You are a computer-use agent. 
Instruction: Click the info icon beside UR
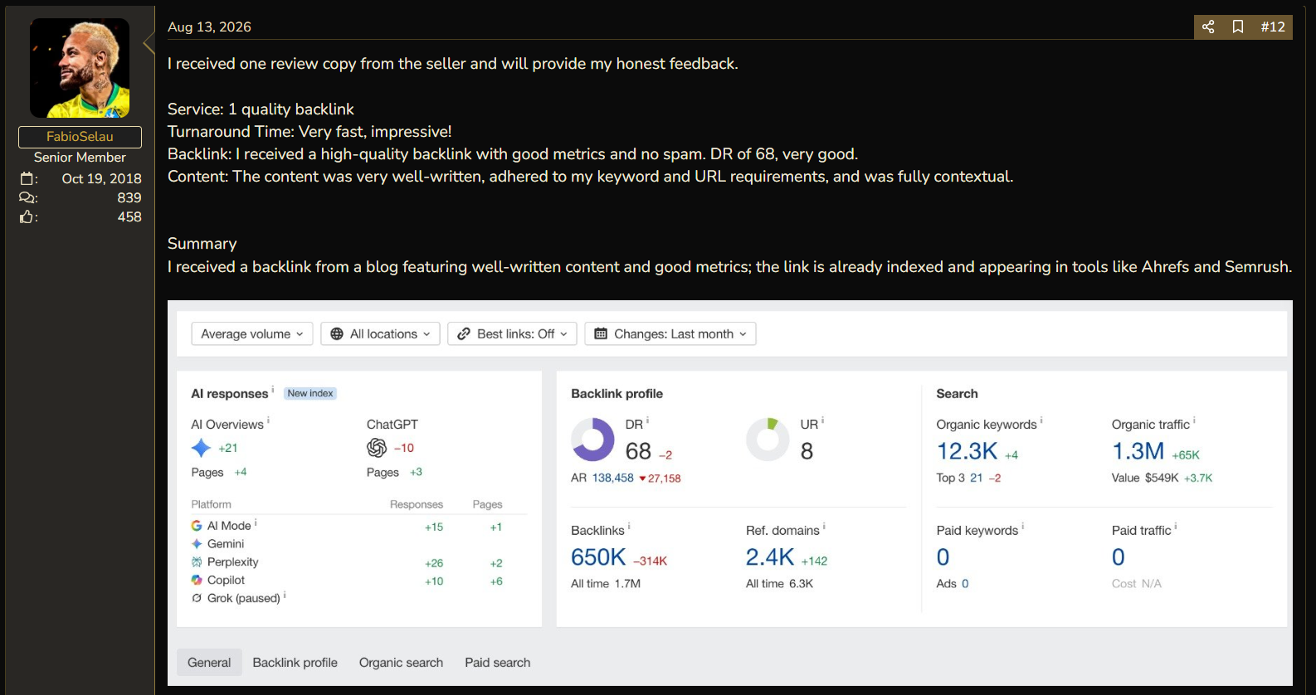[822, 420]
